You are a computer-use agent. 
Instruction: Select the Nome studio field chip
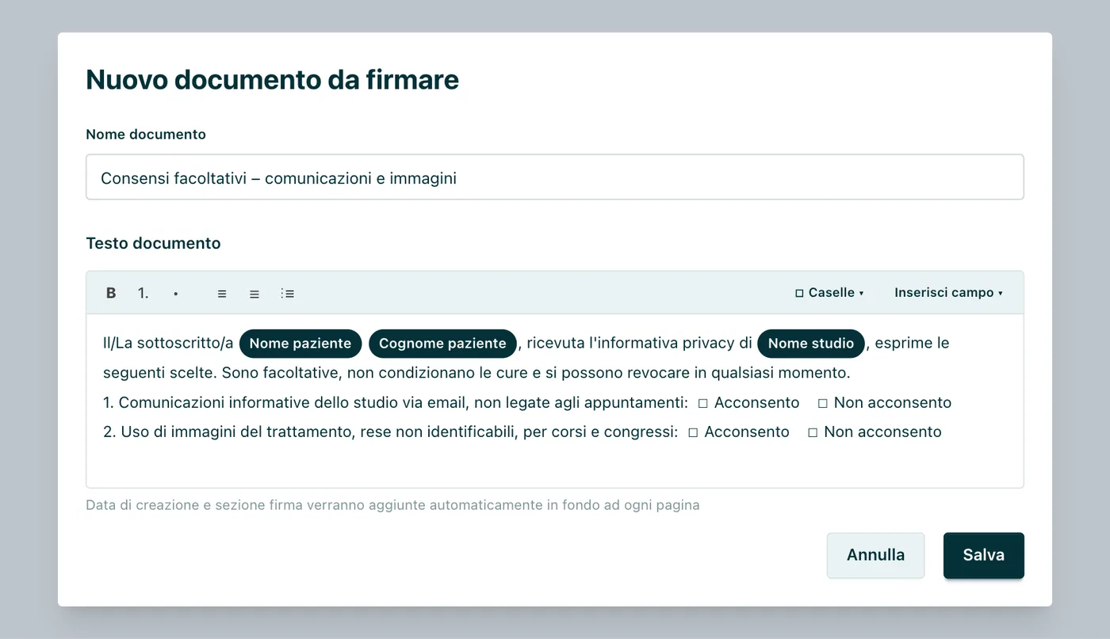point(811,344)
